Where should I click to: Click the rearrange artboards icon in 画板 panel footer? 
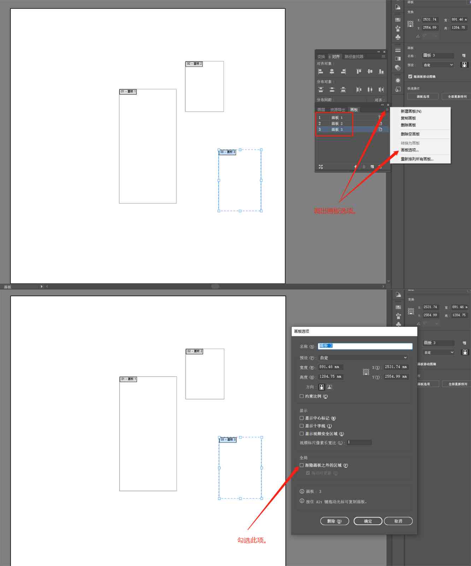click(321, 167)
